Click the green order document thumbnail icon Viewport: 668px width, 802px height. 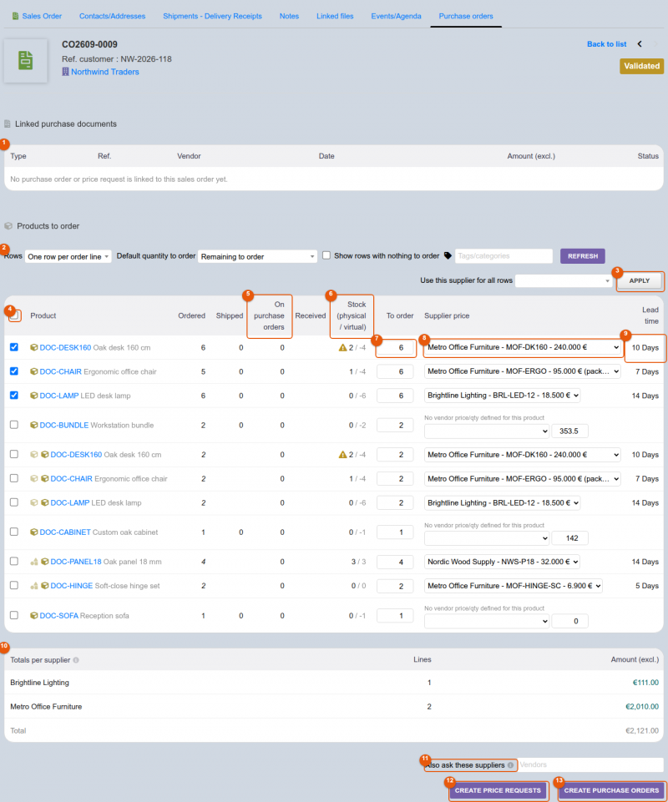pyautogui.click(x=26, y=60)
